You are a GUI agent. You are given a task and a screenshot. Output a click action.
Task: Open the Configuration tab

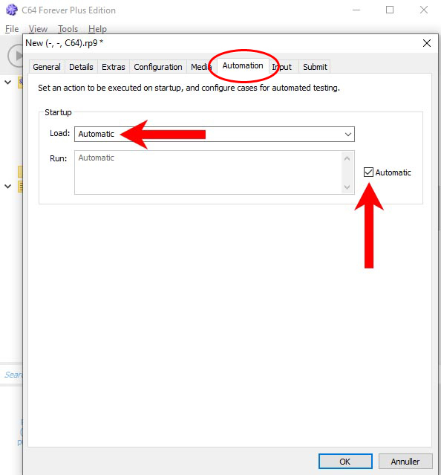click(x=158, y=67)
